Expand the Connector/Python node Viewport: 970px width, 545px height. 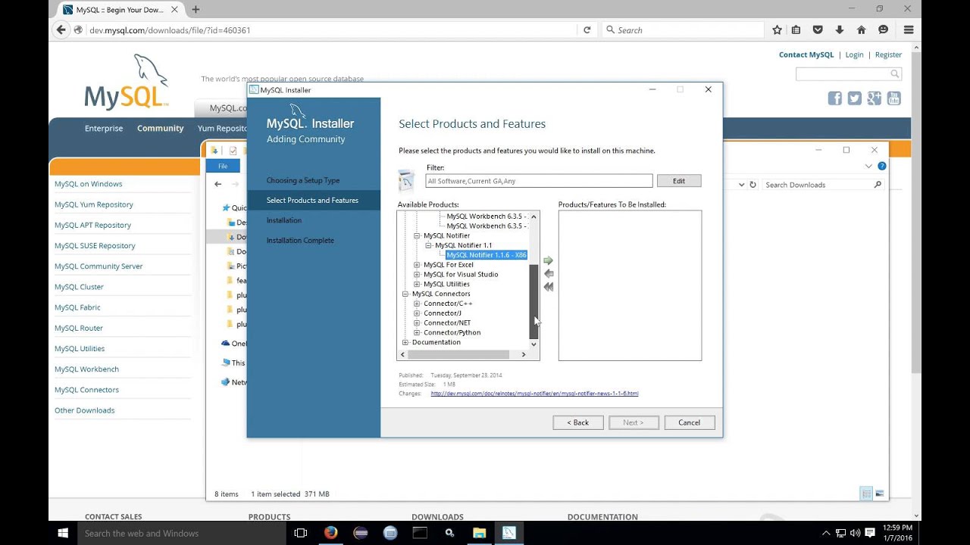click(417, 332)
